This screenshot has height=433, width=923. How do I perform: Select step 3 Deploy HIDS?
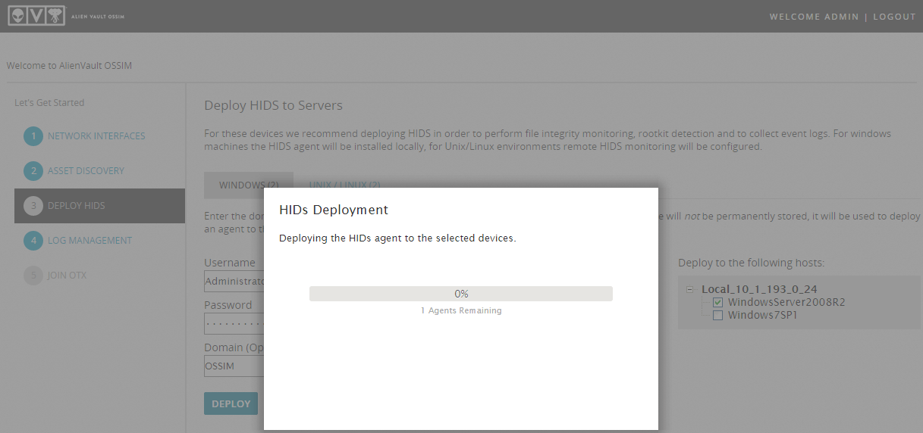click(x=99, y=206)
